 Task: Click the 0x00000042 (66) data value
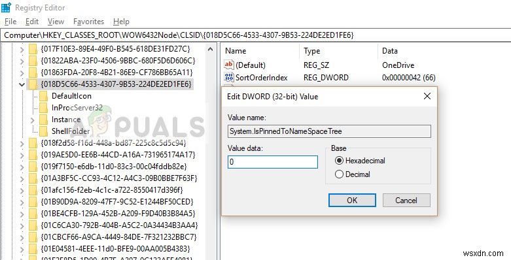pos(409,78)
